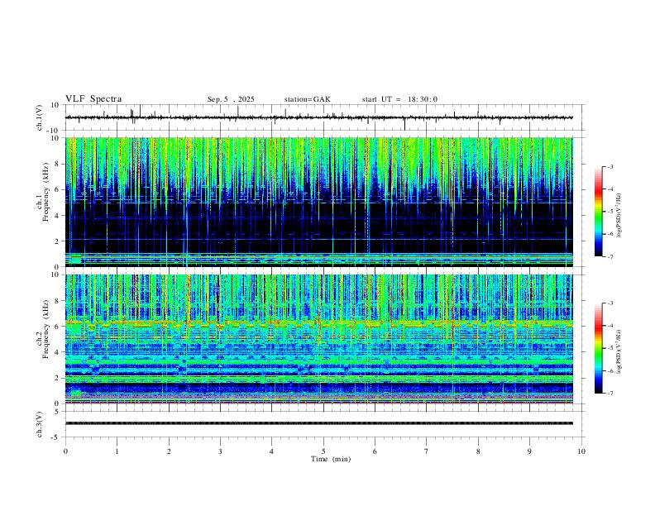Viewport: 655px width, 506px height.
Task: Click the upper log(PSD) colorbar label
Action: tap(619, 216)
